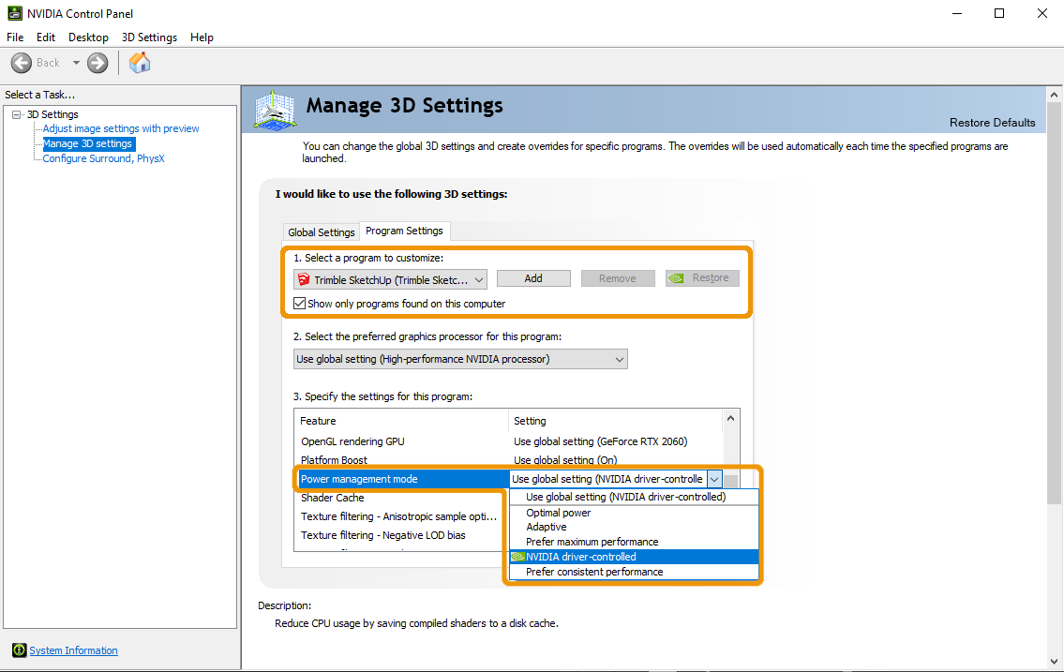Click the Forward arrow icon

[97, 63]
